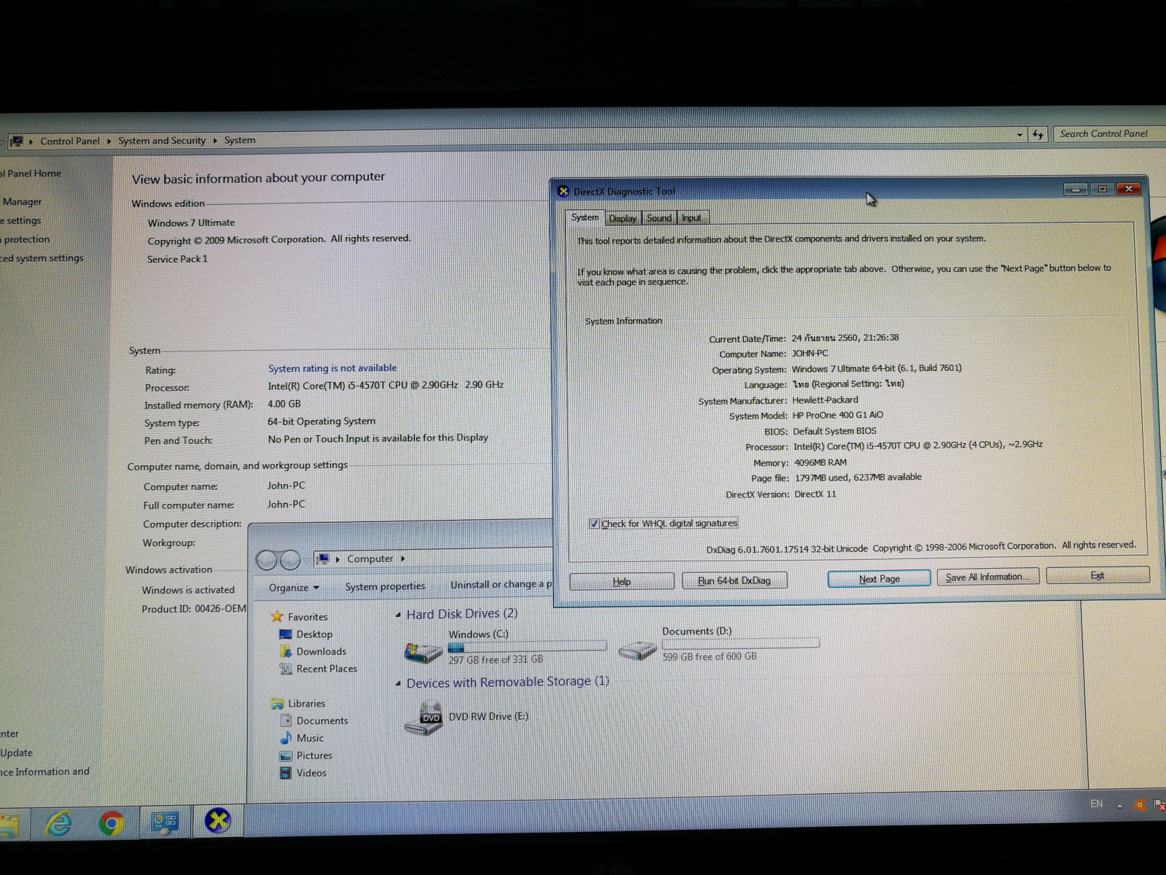The height and width of the screenshot is (875, 1166).
Task: Open Control Panel address history dropdown
Action: (1020, 135)
